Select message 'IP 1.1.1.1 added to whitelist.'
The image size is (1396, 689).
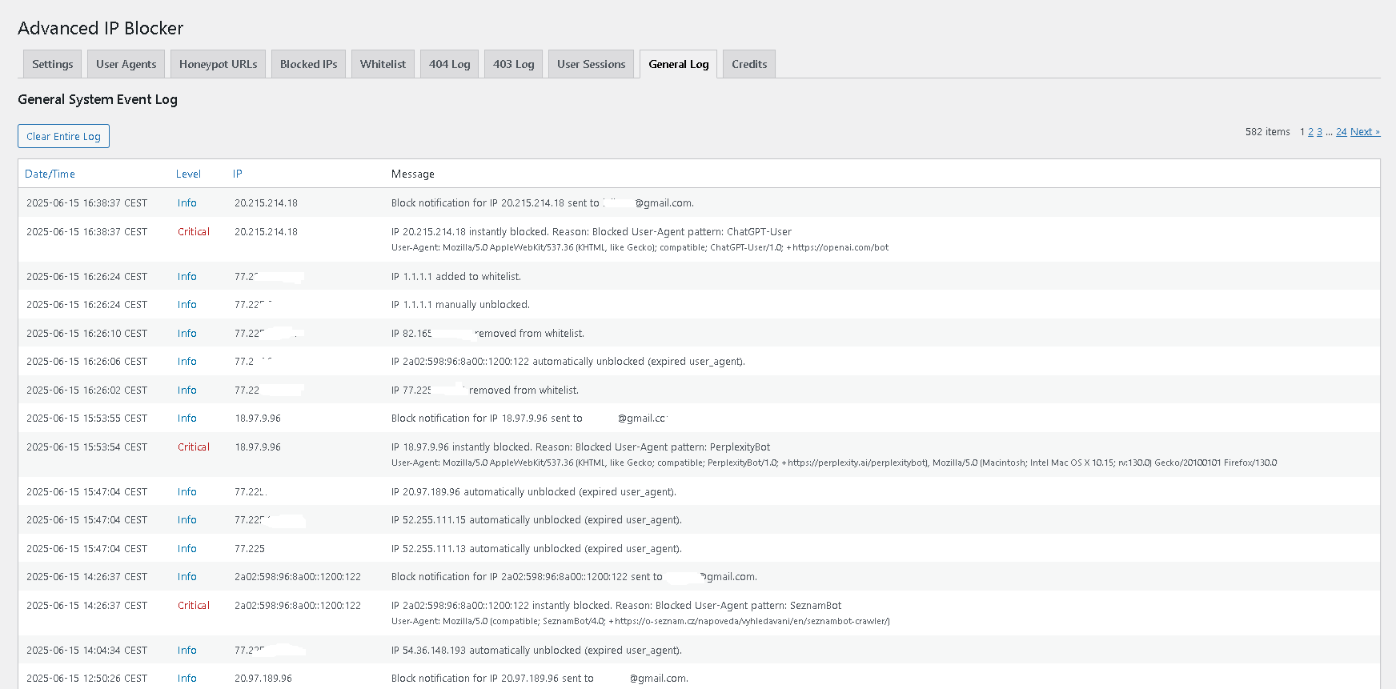(x=456, y=277)
